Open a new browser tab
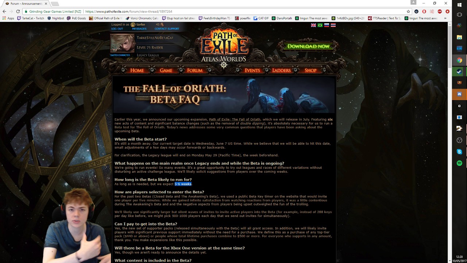Viewport: 467px width, 263px height. click(55, 4)
